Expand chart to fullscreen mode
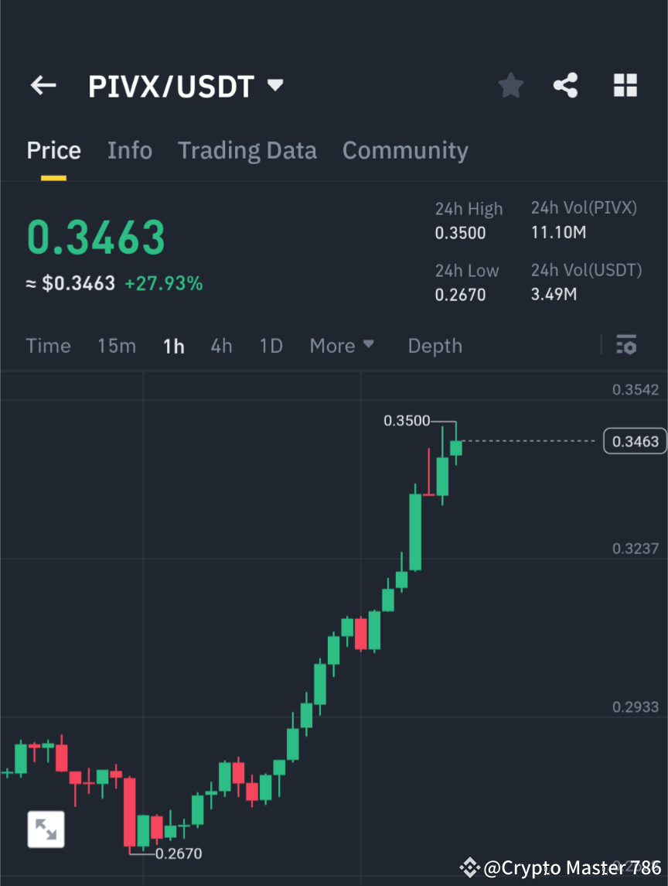This screenshot has width=668, height=886. tap(46, 829)
